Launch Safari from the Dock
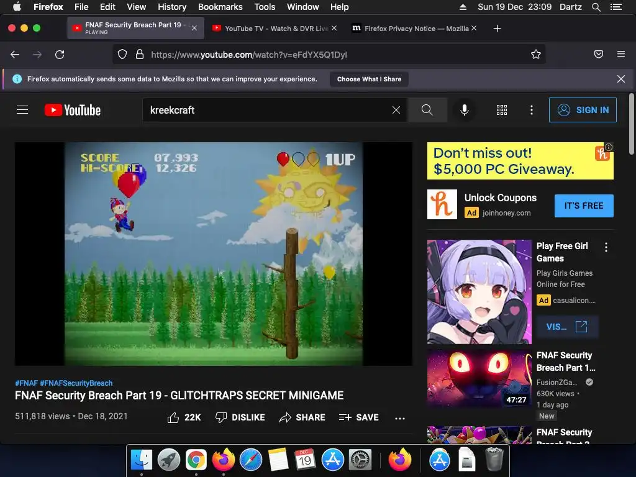The width and height of the screenshot is (636, 477). tap(251, 460)
